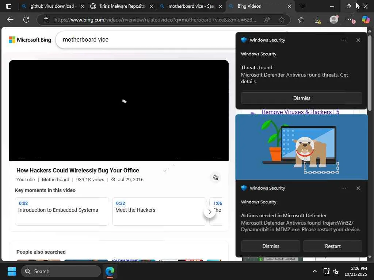Open options menu of Actions needed notification
The height and width of the screenshot is (280, 374).
(343, 188)
